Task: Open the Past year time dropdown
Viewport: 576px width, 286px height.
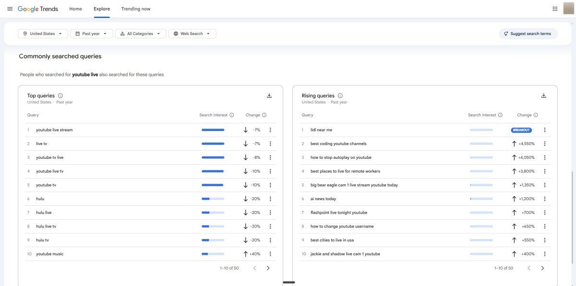Action: pyautogui.click(x=92, y=34)
